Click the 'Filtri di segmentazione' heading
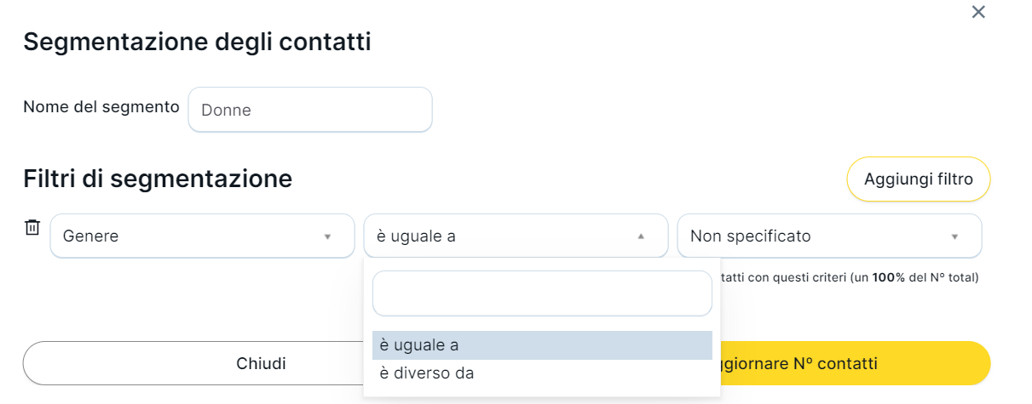 coord(158,179)
